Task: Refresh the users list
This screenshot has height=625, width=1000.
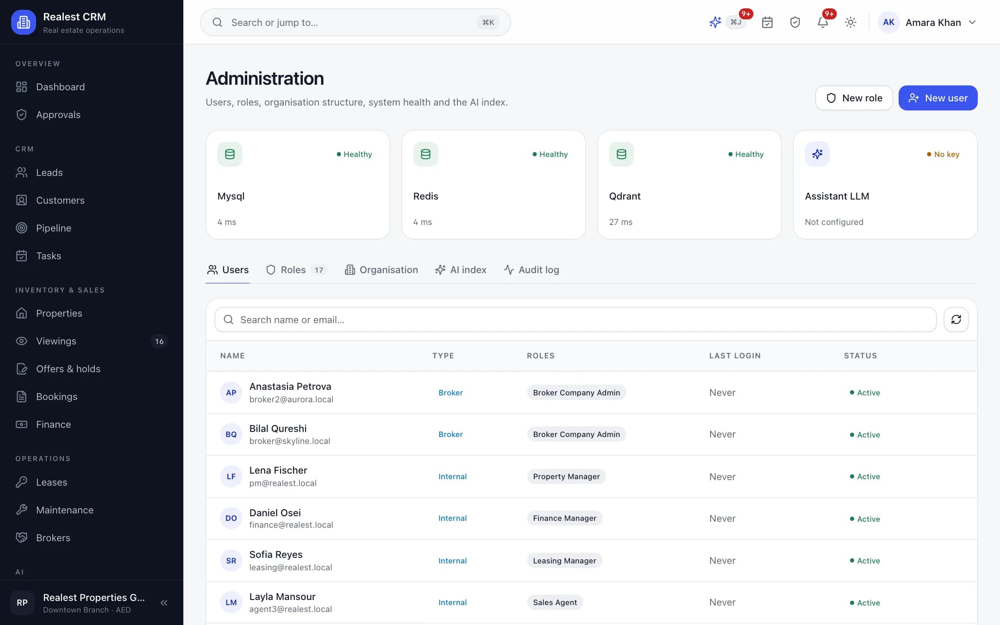Action: pyautogui.click(x=956, y=319)
